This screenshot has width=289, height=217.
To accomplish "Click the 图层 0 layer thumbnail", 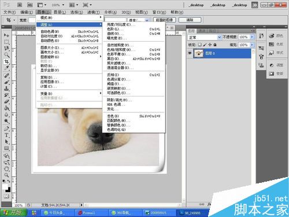I will pyautogui.click(x=198, y=53).
